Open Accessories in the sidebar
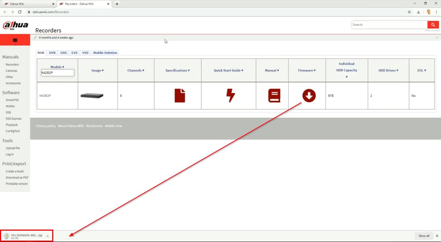The image size is (441, 242). coord(13,83)
